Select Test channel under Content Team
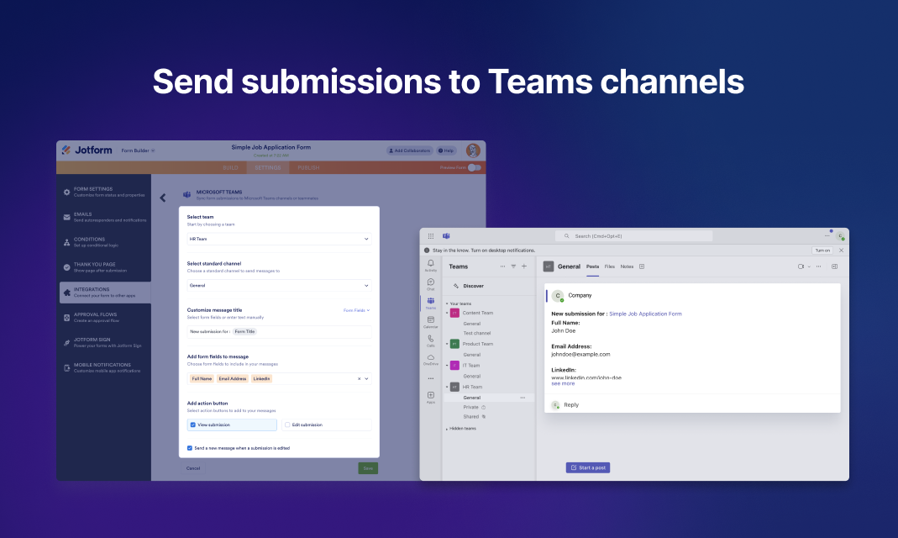 [476, 334]
